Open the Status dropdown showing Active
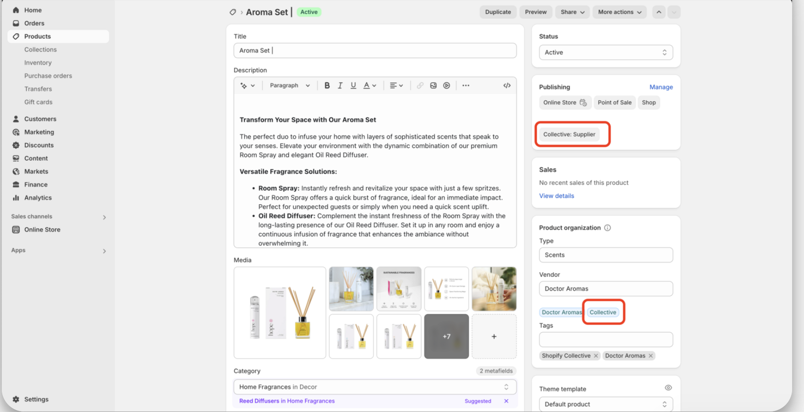The width and height of the screenshot is (804, 412). [605, 52]
